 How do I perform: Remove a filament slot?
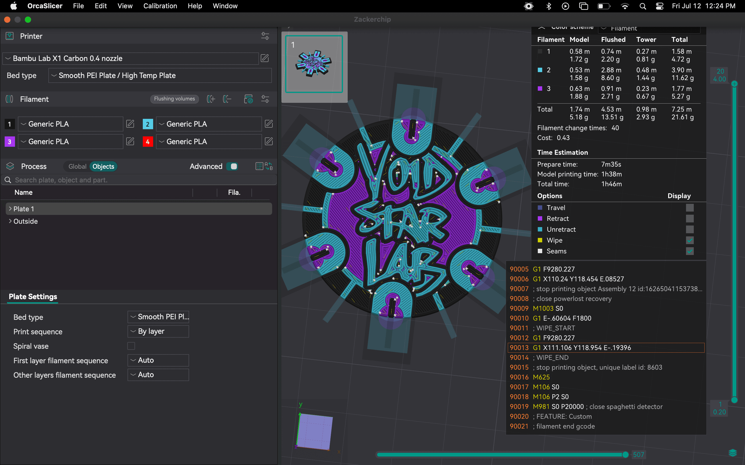click(x=227, y=99)
